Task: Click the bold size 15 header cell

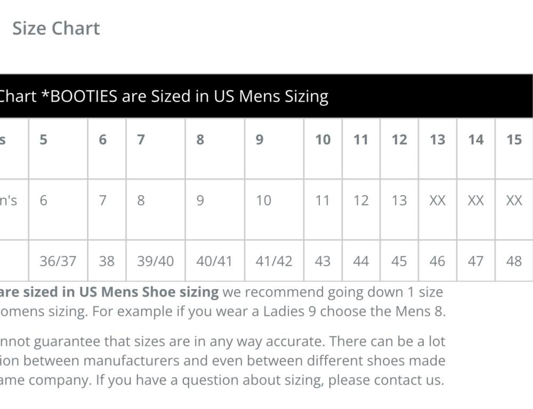Action: point(514,140)
